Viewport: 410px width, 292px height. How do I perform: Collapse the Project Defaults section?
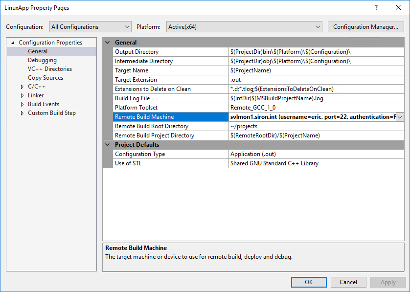[108, 145]
